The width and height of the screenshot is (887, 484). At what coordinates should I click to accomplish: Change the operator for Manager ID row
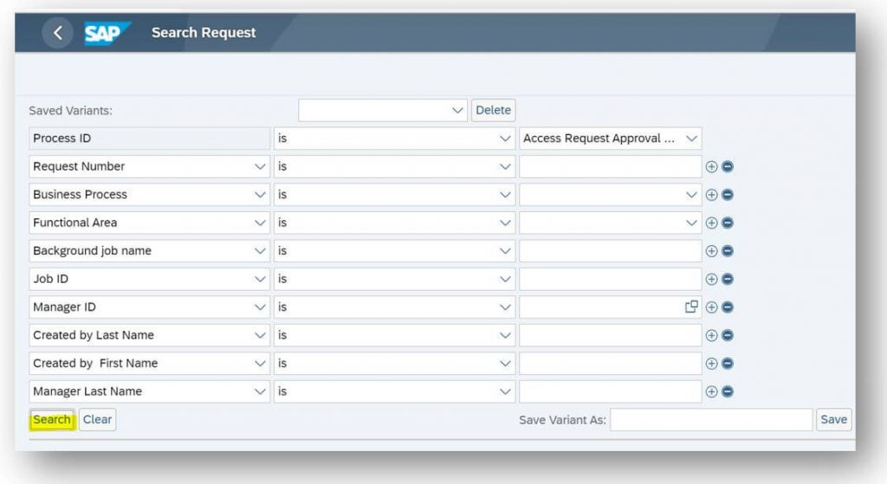coord(394,307)
